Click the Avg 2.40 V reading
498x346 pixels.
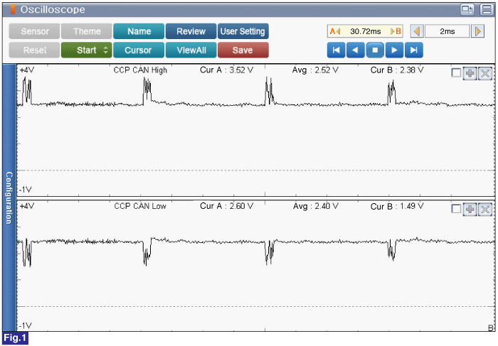pyautogui.click(x=315, y=206)
